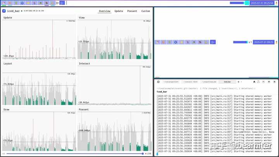This screenshot has width=279, height=157.
Task: Click the View chart panel
Action: coord(114,38)
